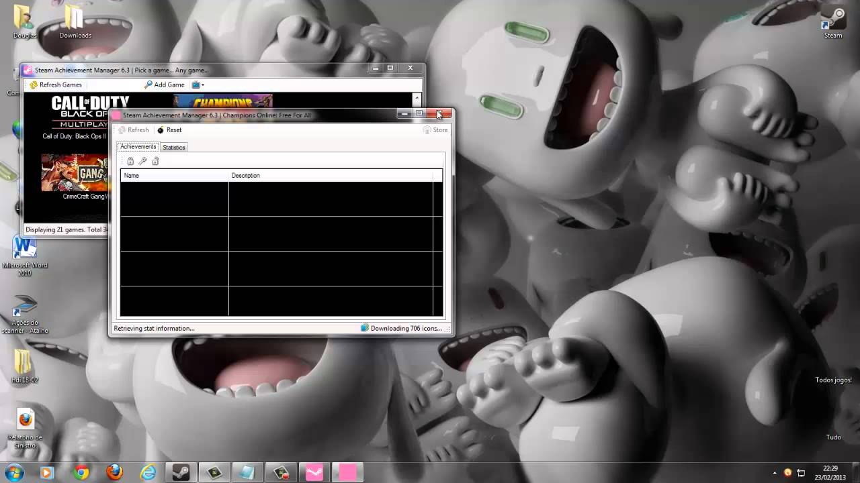Show hidden system tray icons
This screenshot has width=860, height=483.
(x=775, y=473)
